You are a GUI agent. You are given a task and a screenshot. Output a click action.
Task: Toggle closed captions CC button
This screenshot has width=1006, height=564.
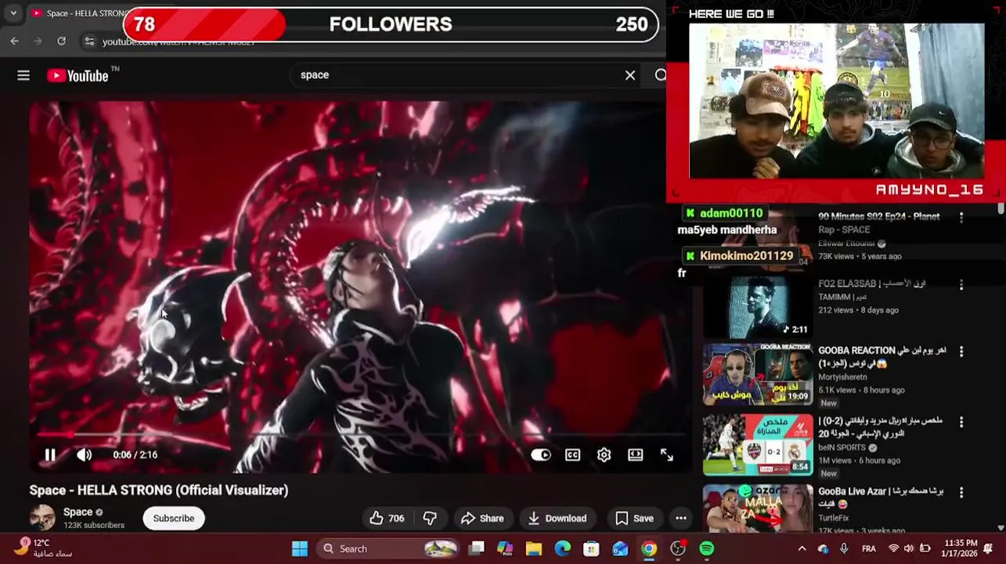[x=572, y=454]
